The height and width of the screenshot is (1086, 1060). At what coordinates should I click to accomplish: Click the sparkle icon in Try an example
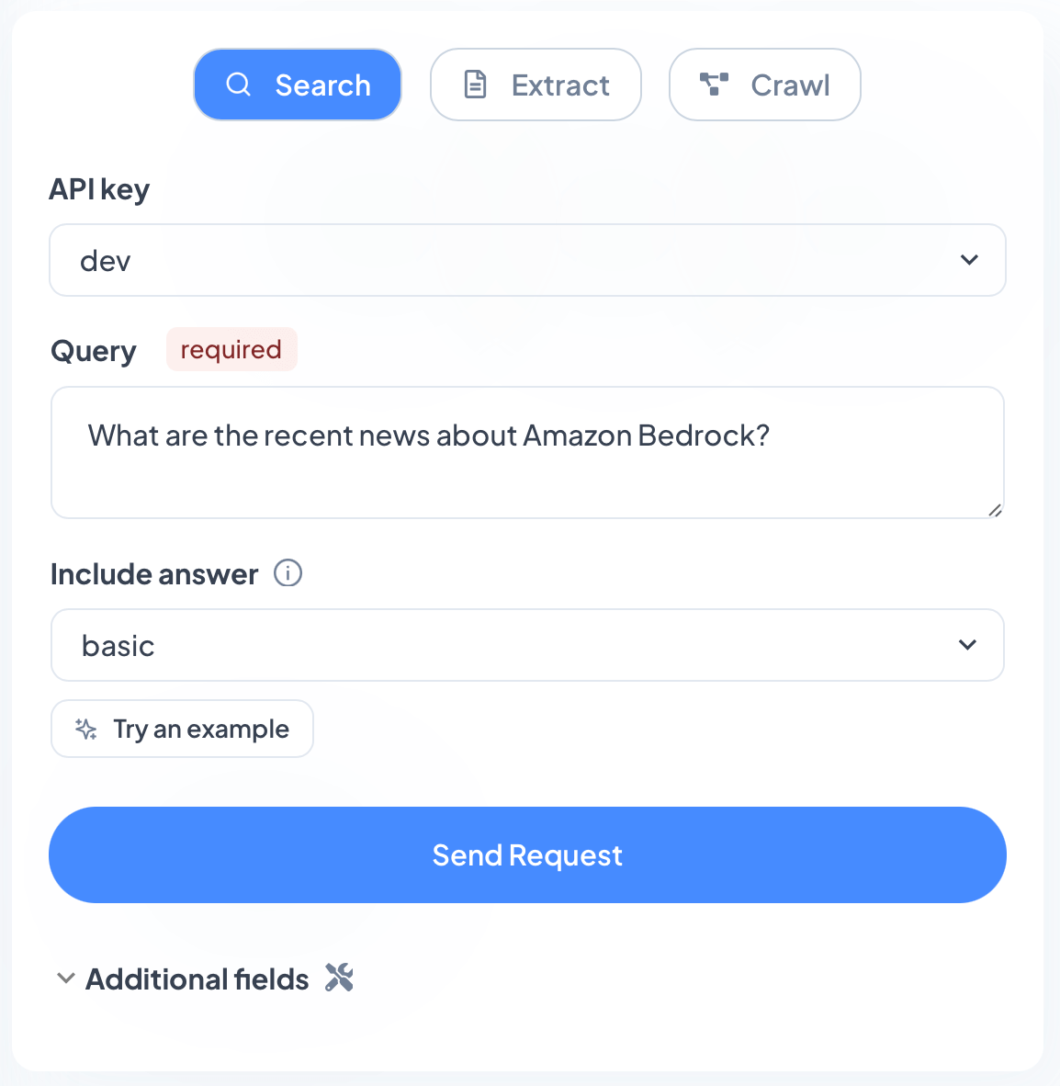[x=86, y=730]
